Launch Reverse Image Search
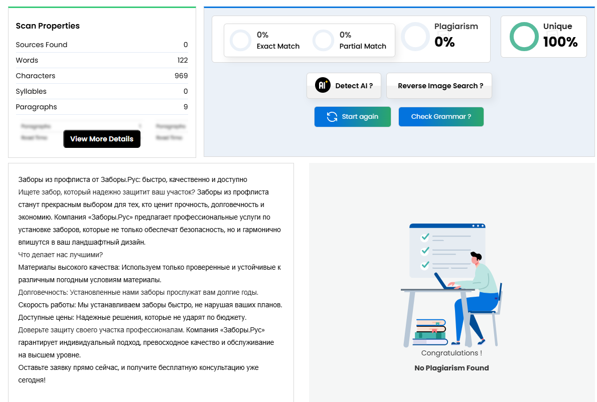597x402 pixels. [x=439, y=86]
